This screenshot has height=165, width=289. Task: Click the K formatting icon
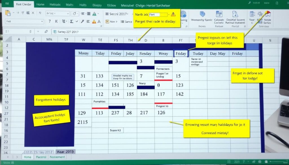pyautogui.click(x=56, y=21)
